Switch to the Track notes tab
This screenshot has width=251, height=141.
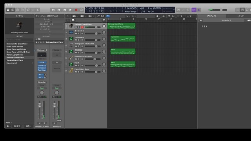[240, 16]
